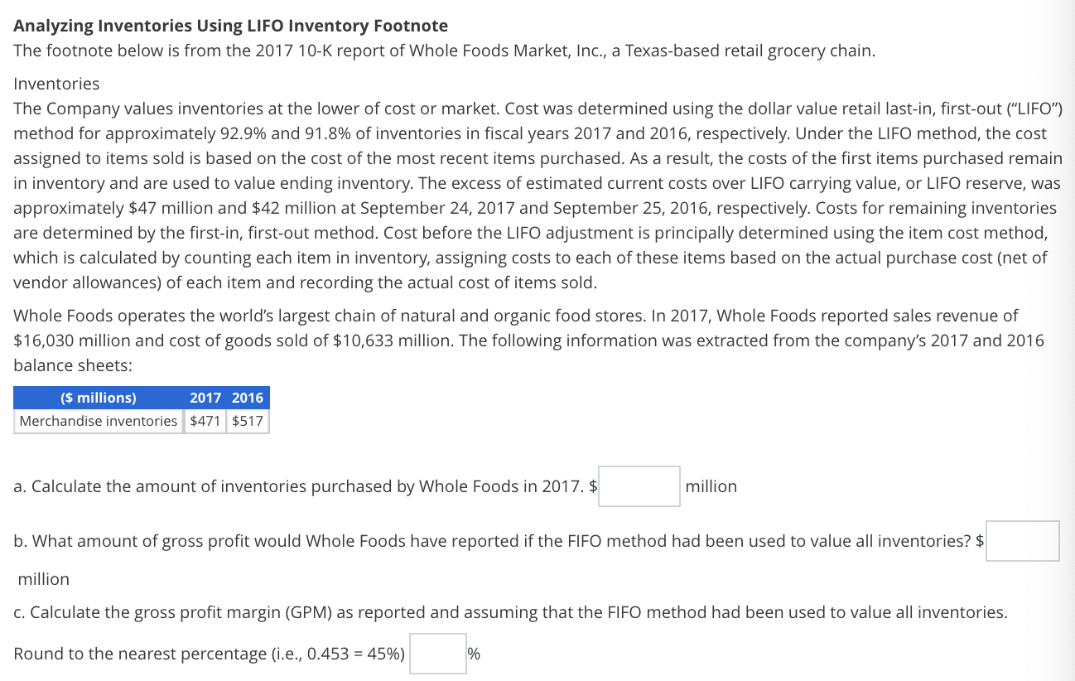Select the $471 cell for 2017 inventories
The height and width of the screenshot is (681, 1075).
pos(205,421)
